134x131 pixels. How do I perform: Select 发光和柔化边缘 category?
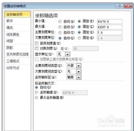click(18, 54)
